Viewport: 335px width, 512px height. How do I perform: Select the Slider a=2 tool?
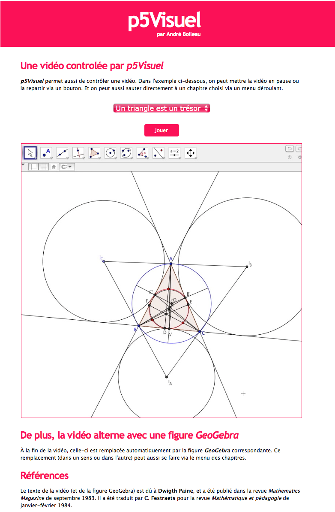pyautogui.click(x=174, y=153)
